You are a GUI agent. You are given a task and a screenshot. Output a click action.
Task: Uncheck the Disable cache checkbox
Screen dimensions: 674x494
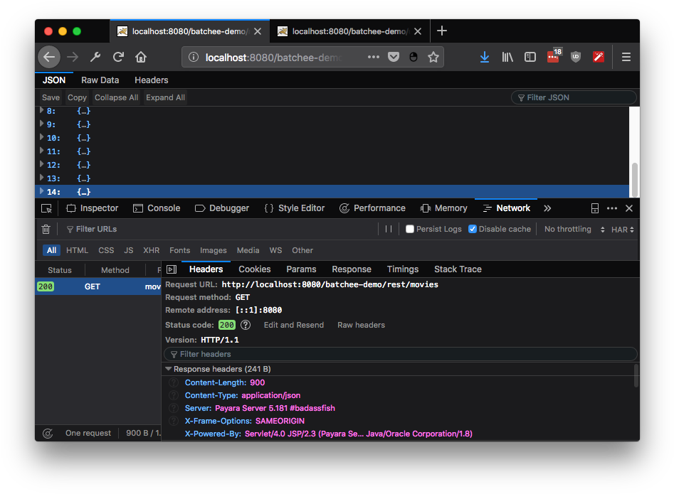point(471,228)
